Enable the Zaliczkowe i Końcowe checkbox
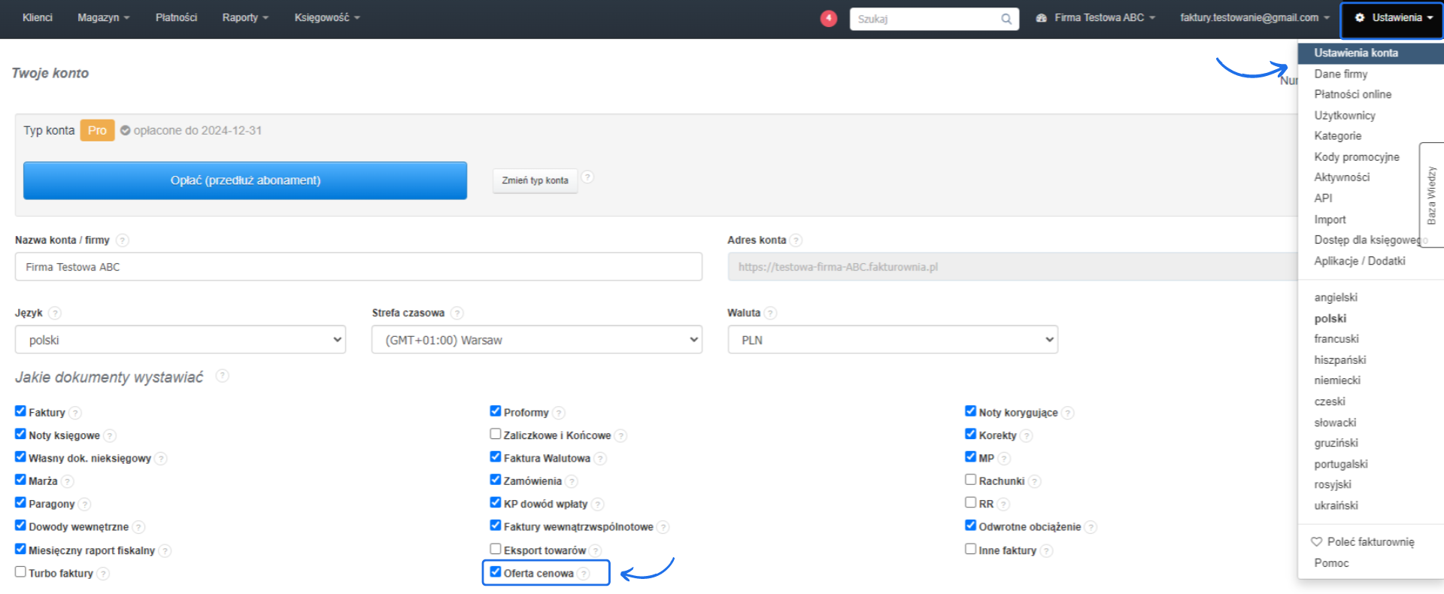This screenshot has height=594, width=1444. click(x=496, y=434)
